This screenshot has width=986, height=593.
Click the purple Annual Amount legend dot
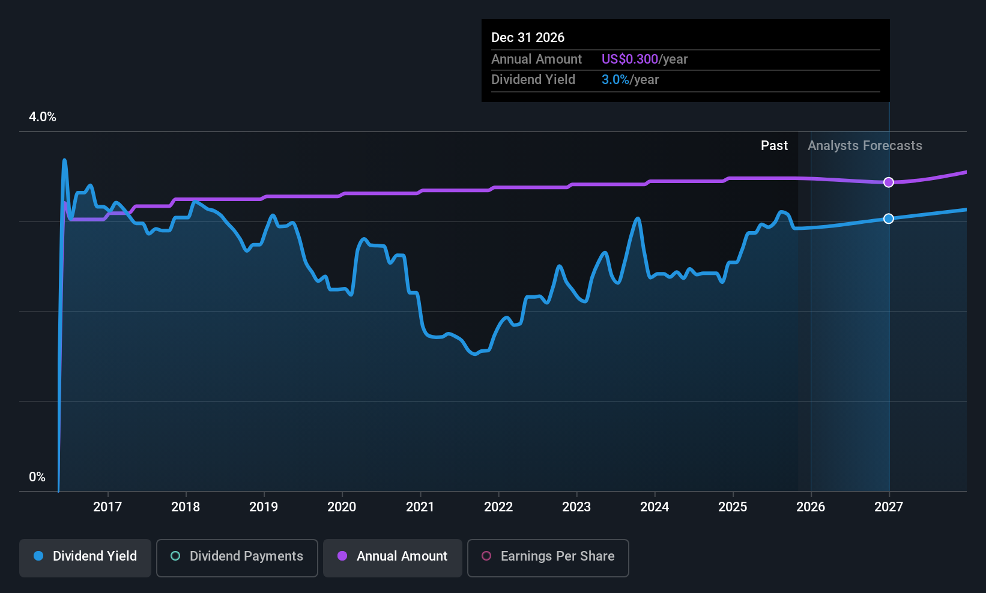coord(341,556)
